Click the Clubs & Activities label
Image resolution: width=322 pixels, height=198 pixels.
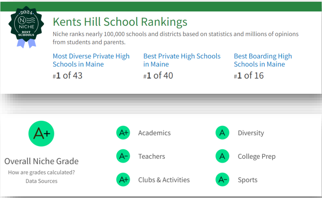coord(164,180)
